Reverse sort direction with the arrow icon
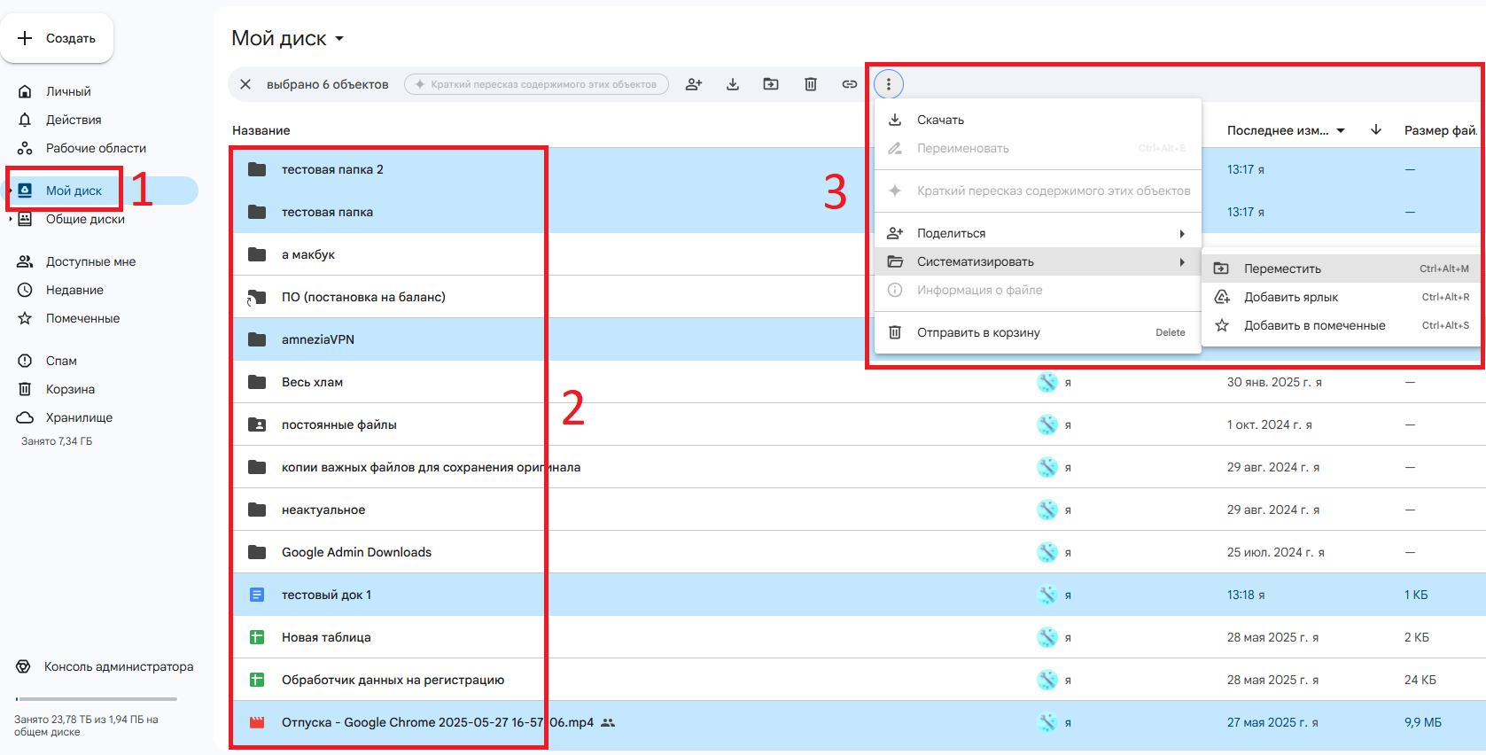This screenshot has width=1486, height=755. [x=1376, y=130]
